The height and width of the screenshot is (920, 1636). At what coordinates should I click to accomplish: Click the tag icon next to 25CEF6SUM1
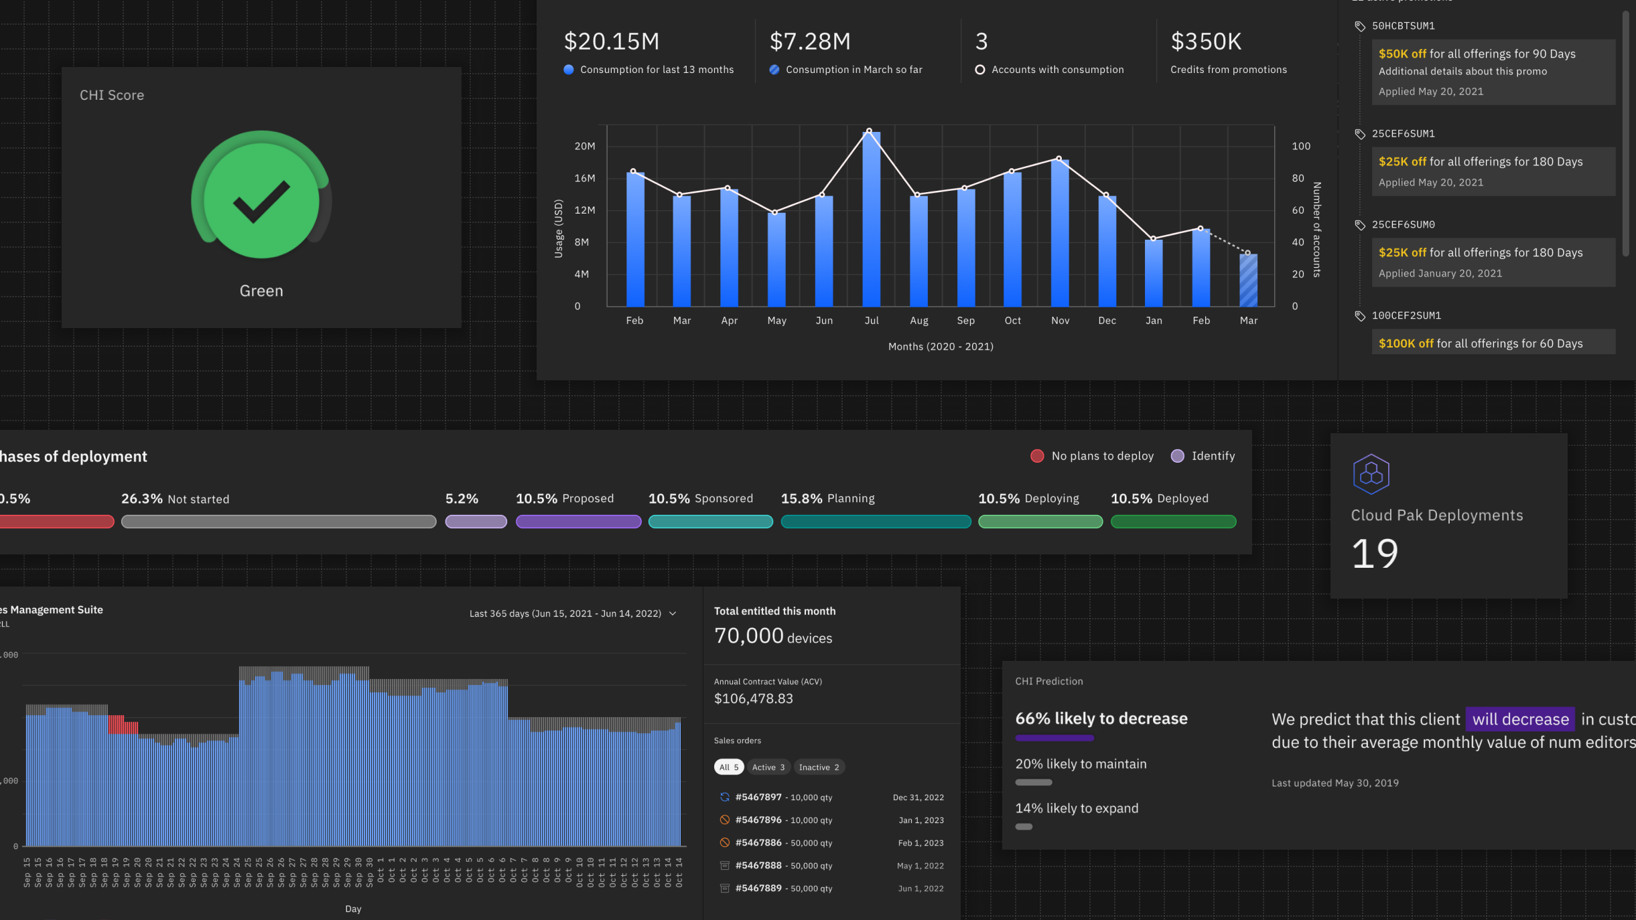coord(1359,134)
